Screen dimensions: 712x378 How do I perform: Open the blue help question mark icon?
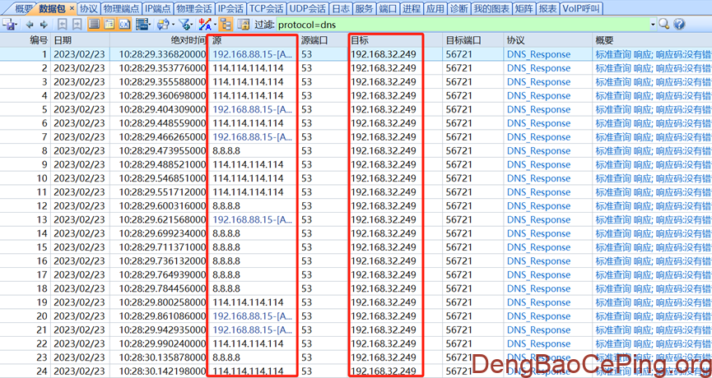click(677, 25)
